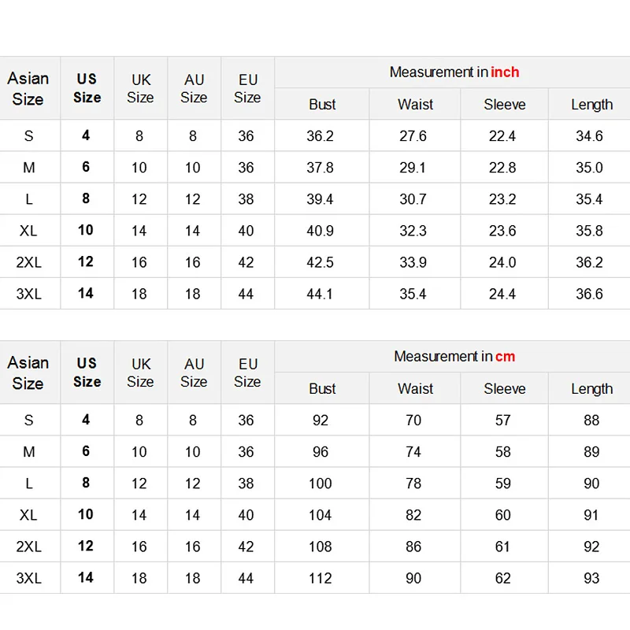
Task: Click the sleeve value 23.2 in L row
Action: pyautogui.click(x=502, y=199)
